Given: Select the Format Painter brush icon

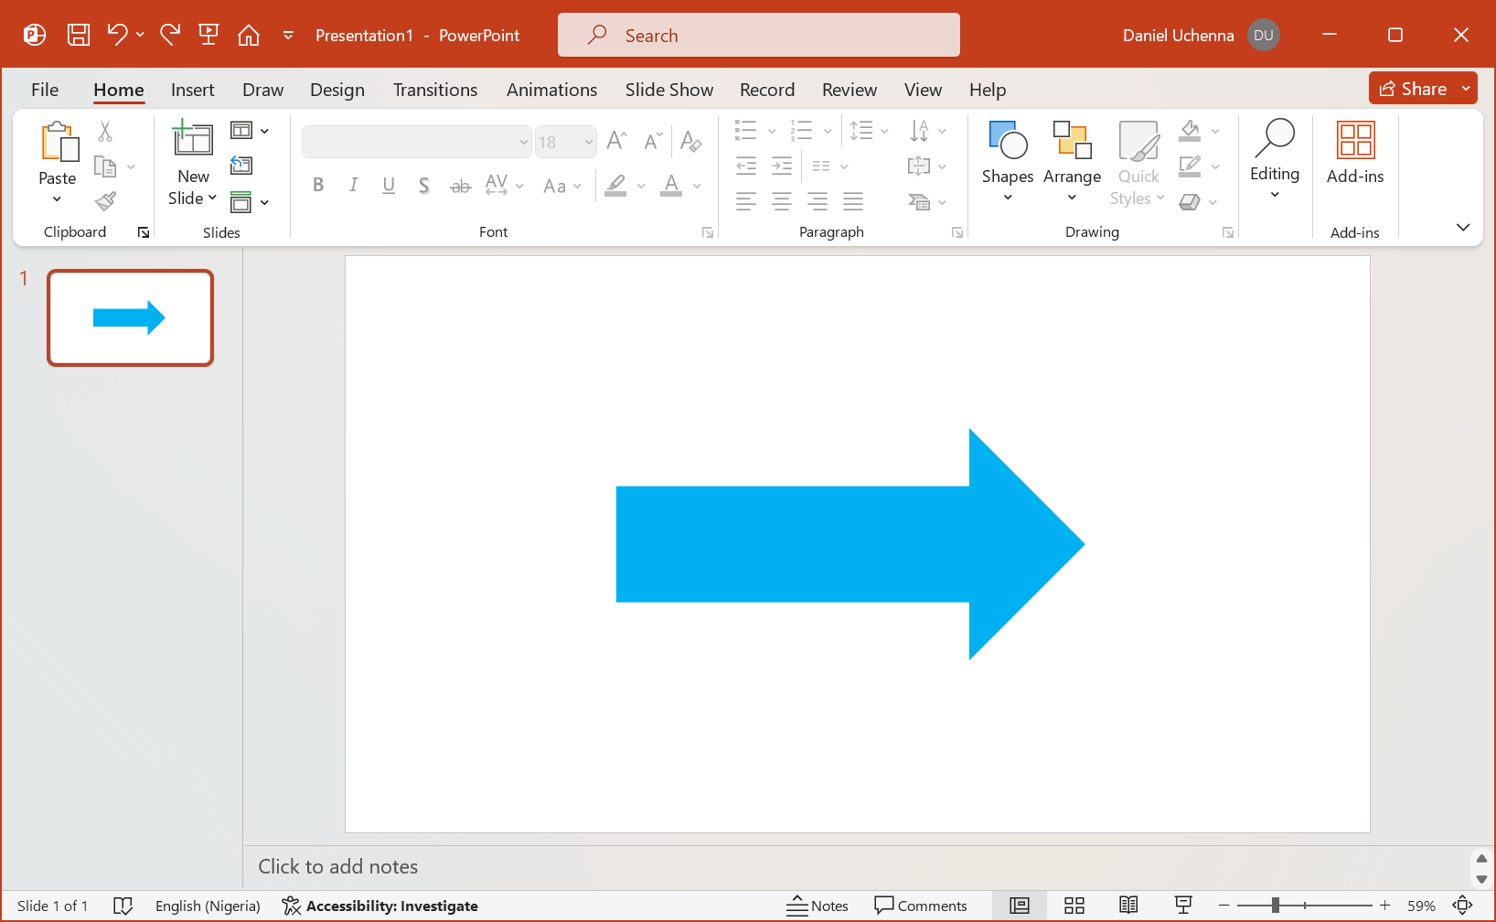Looking at the screenshot, I should tap(106, 201).
